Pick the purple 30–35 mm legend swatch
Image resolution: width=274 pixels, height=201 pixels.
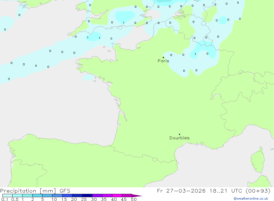[97, 196]
